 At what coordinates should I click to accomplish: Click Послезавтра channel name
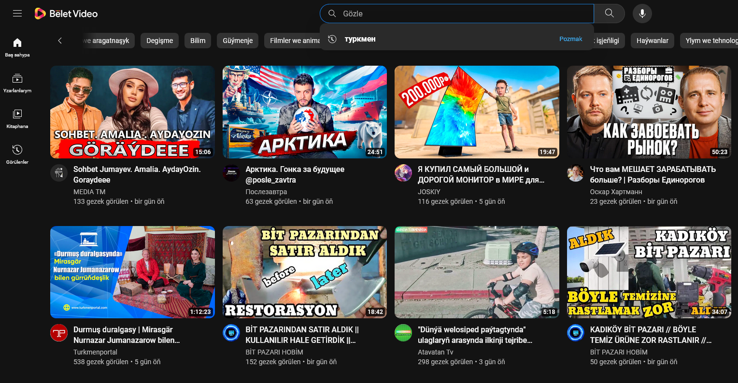click(x=266, y=192)
